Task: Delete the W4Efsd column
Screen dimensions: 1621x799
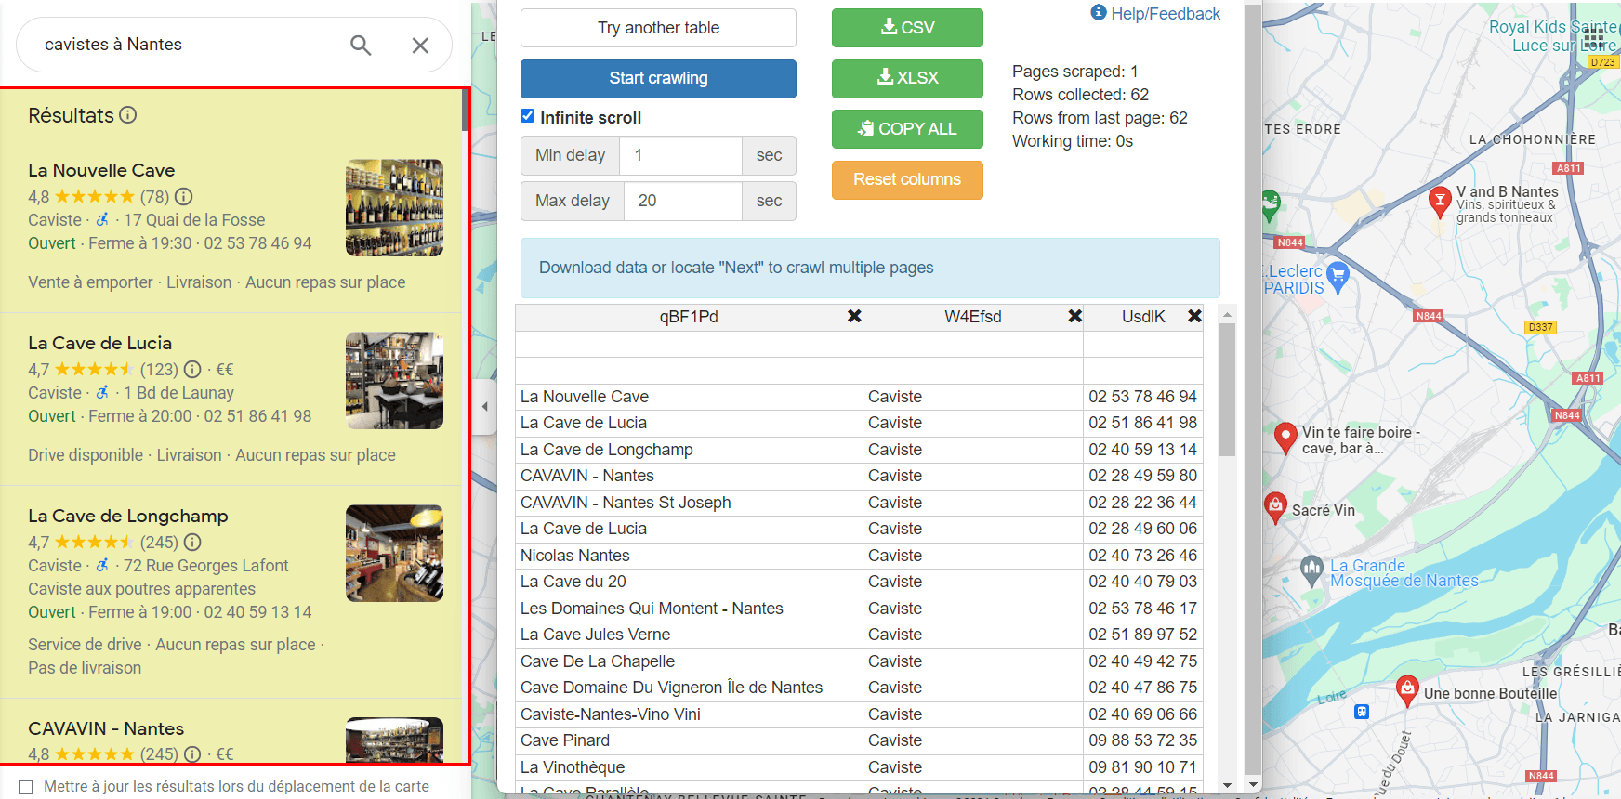Action: [1074, 317]
